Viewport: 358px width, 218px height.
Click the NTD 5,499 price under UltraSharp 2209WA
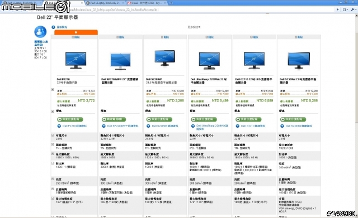[x=220, y=100]
